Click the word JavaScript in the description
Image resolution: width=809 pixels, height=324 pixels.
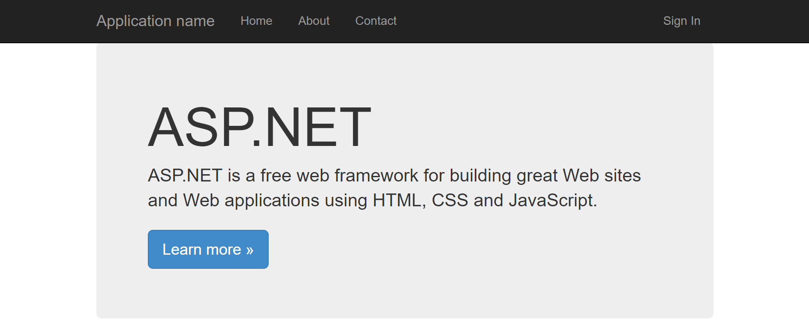(551, 200)
